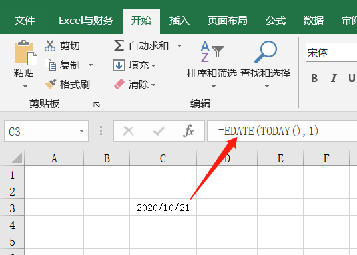Select the Format Painter brush icon
The width and height of the screenshot is (357, 255).
point(51,84)
